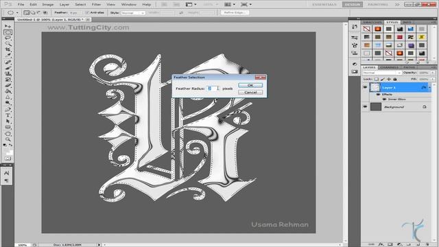Switch to the Swatches tab
439x247 pixels.
point(372,22)
